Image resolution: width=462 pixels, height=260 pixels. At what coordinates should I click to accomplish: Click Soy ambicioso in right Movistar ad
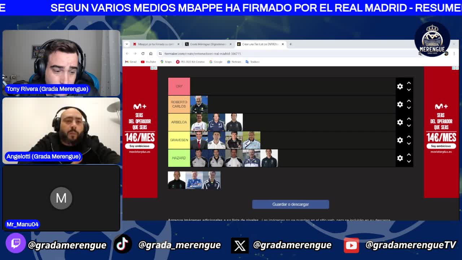[x=441, y=146]
